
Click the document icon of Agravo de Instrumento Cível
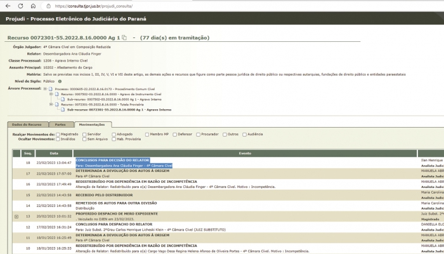(x=58, y=94)
